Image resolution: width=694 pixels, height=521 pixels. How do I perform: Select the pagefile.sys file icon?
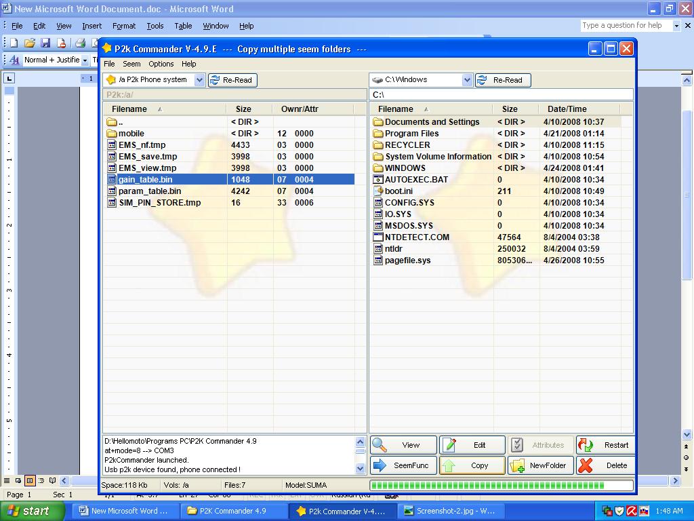[378, 260]
